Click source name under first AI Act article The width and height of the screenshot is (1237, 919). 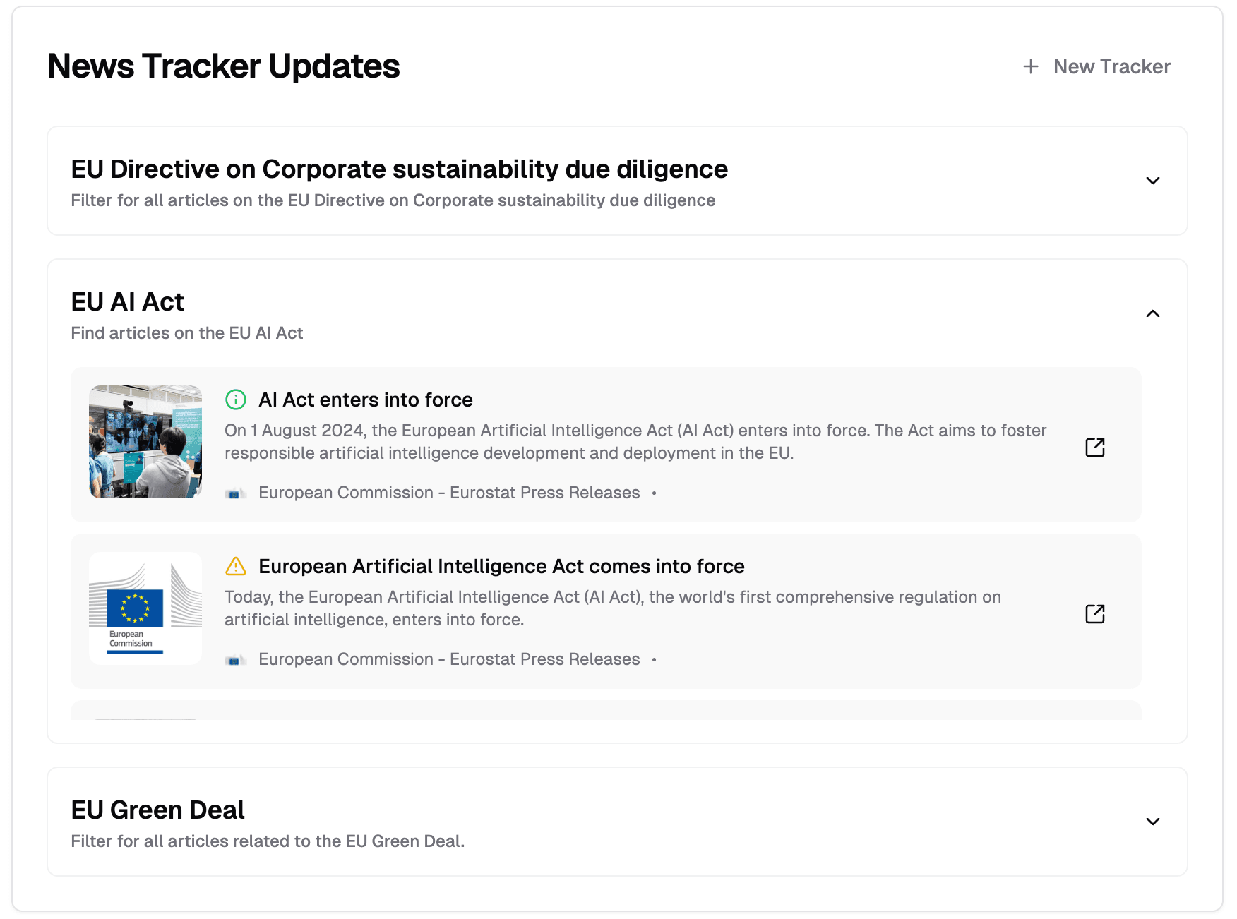449,493
